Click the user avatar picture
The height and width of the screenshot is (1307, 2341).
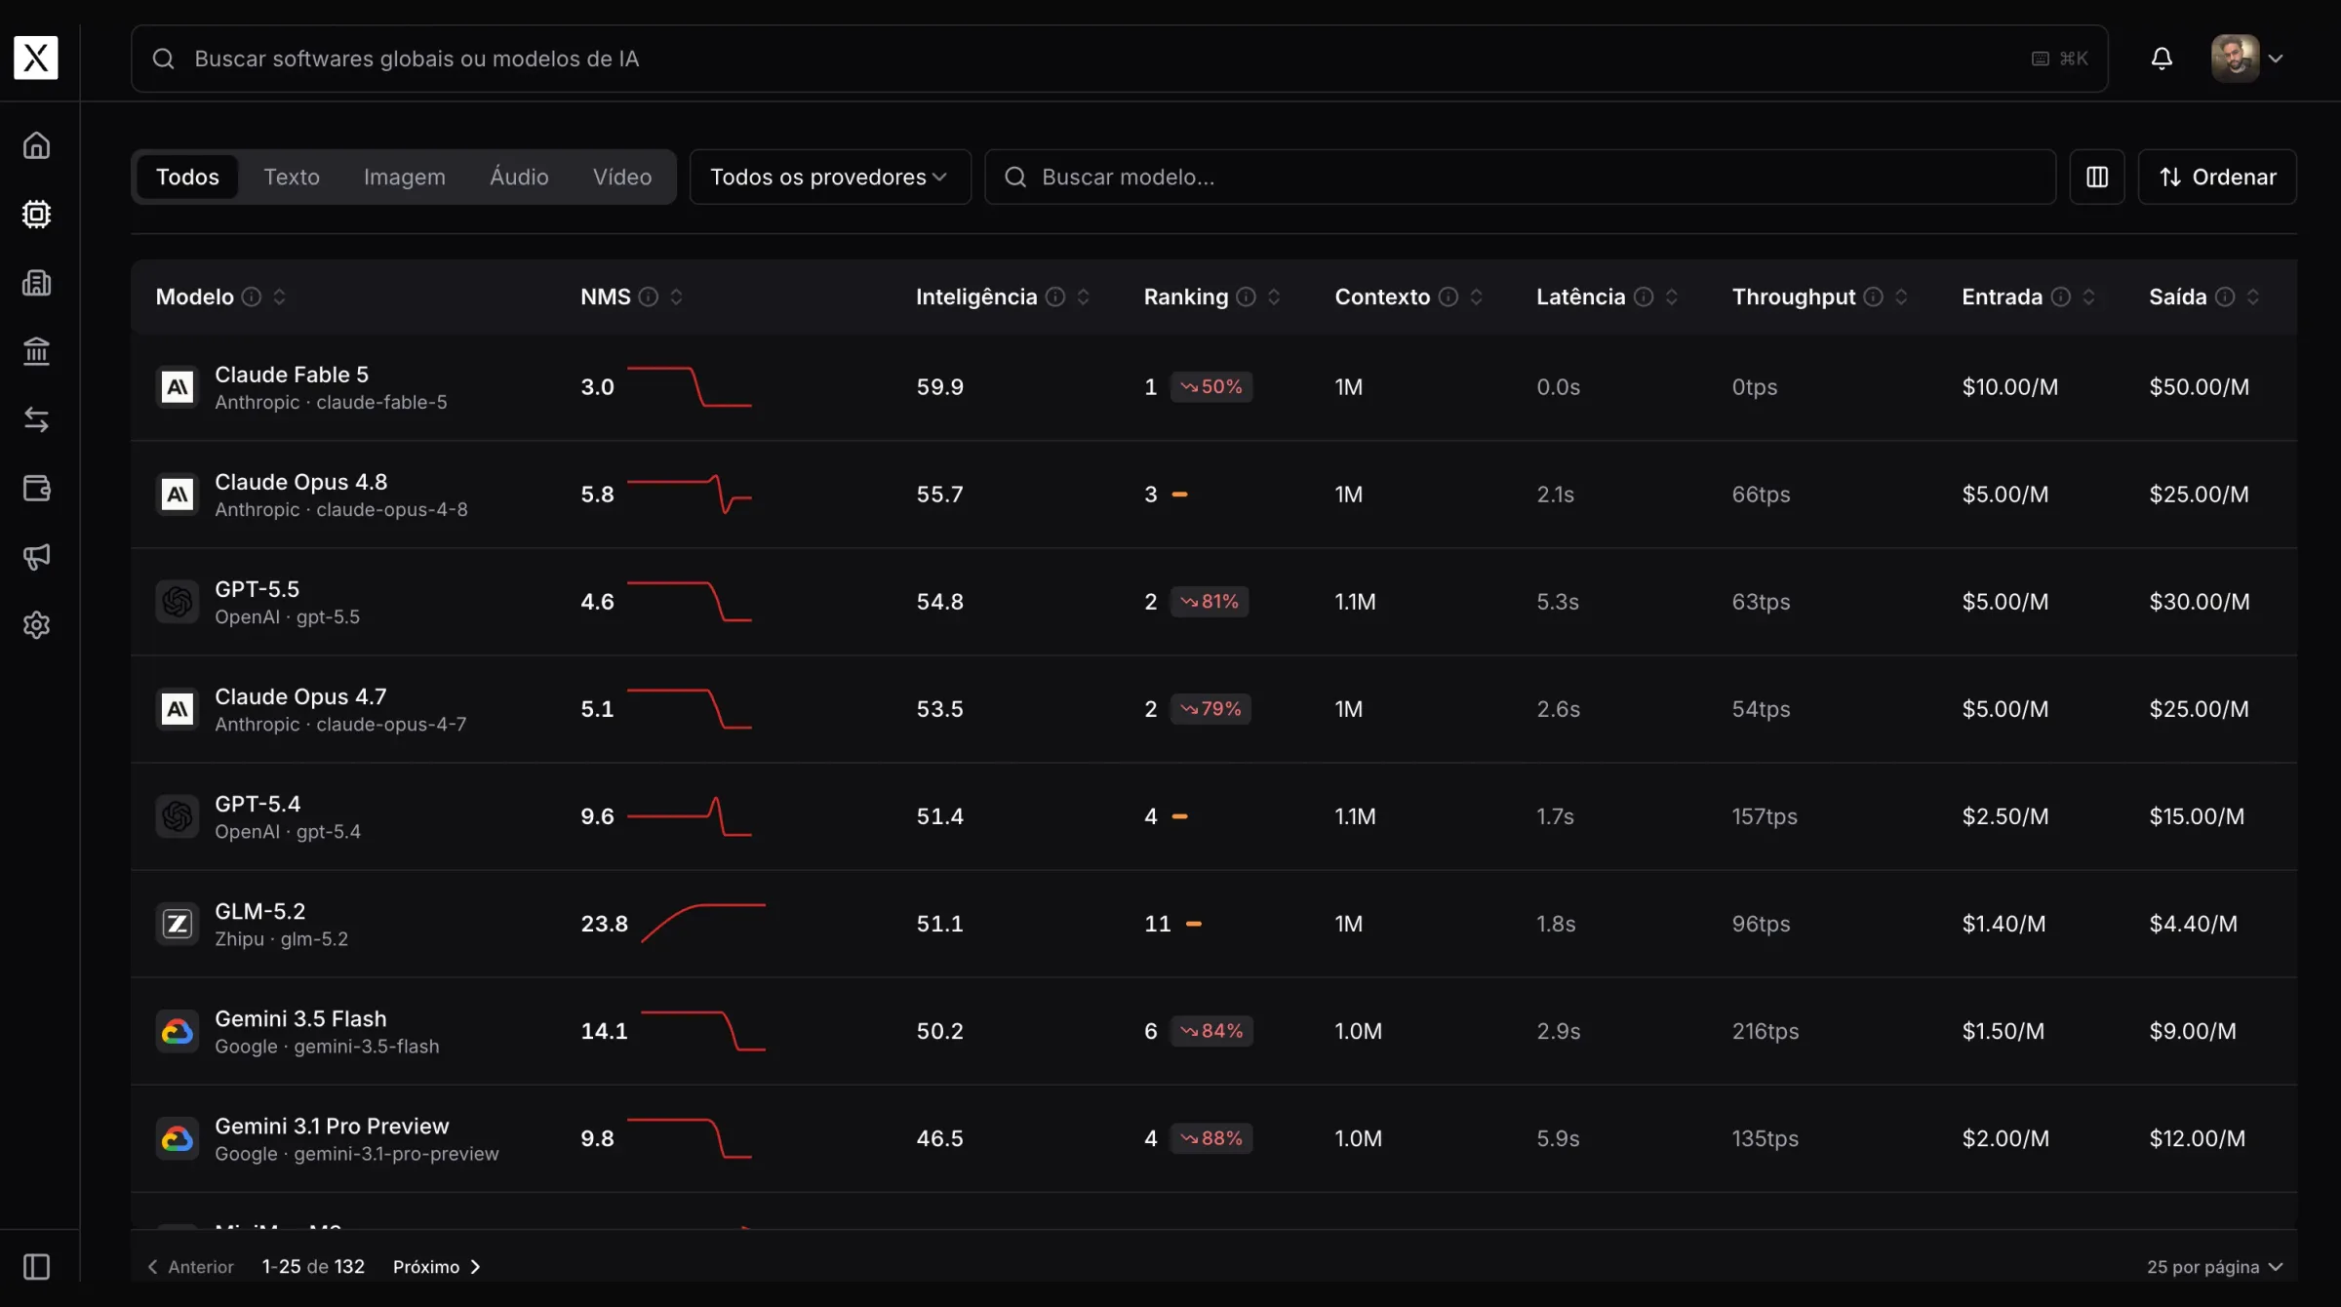tap(2235, 59)
